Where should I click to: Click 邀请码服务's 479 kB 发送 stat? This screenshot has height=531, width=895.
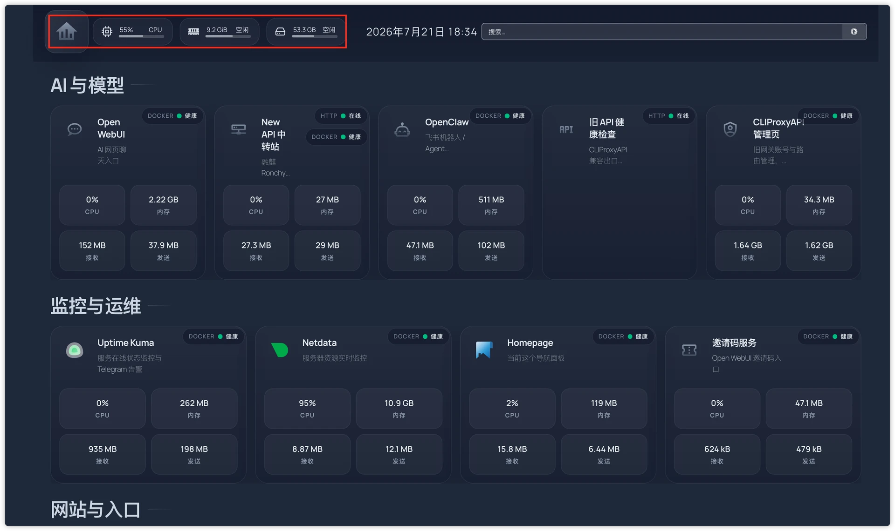(809, 454)
